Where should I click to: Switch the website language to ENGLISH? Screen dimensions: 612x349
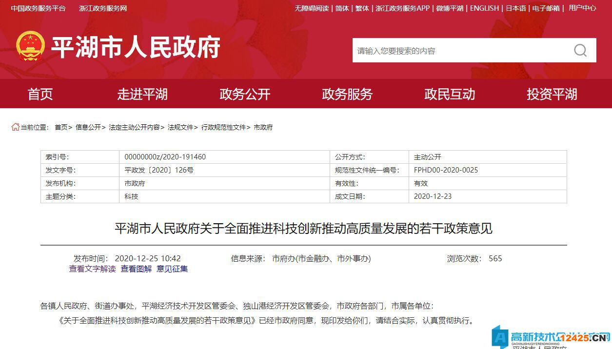coord(484,8)
